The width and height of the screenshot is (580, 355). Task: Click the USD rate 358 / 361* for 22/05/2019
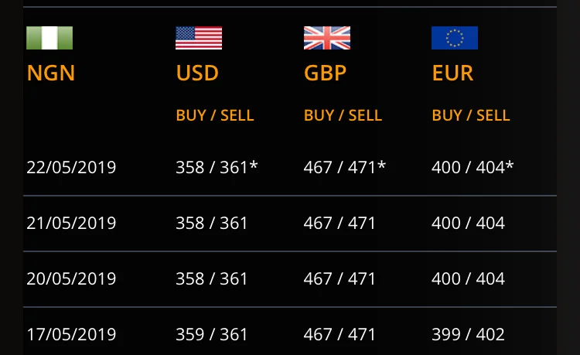[217, 167]
